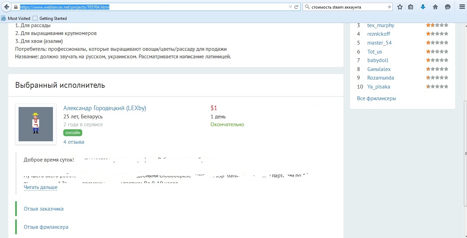Open the Getting Started bookmark

[50, 18]
